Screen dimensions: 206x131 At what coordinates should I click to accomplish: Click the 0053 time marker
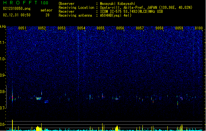[62, 28]
